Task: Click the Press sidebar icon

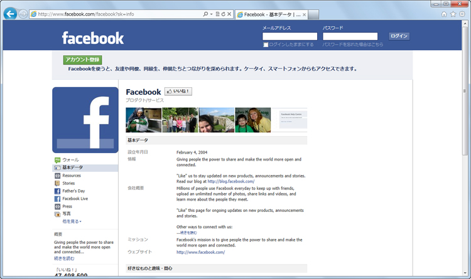Action: tap(57, 206)
